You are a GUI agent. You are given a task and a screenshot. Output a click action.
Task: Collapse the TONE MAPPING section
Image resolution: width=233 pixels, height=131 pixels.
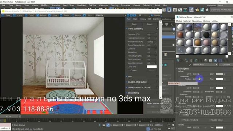click(x=127, y=29)
